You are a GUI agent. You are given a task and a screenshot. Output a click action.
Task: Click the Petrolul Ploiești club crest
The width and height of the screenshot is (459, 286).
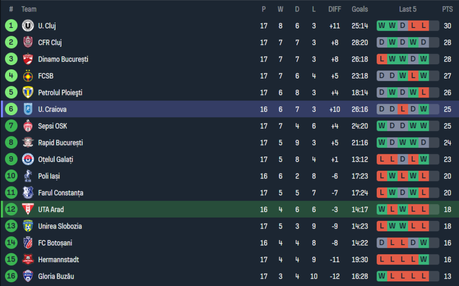(28, 93)
